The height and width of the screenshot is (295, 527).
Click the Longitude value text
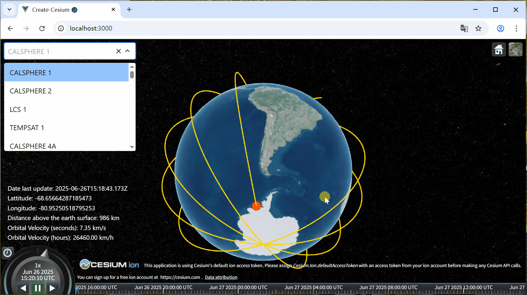51,208
